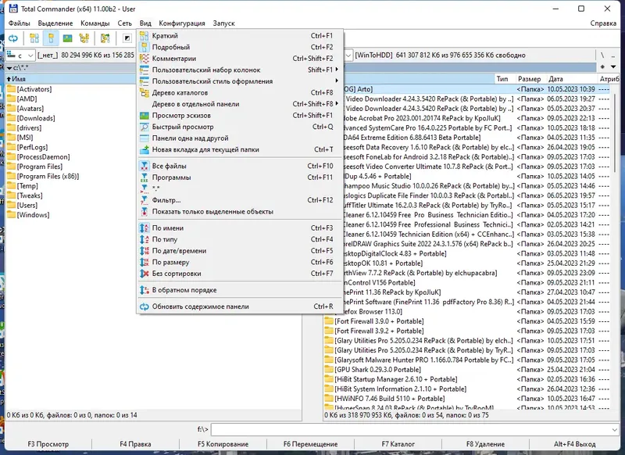Open the Выделение menu
Image resolution: width=625 pixels, height=455 pixels.
(x=55, y=23)
